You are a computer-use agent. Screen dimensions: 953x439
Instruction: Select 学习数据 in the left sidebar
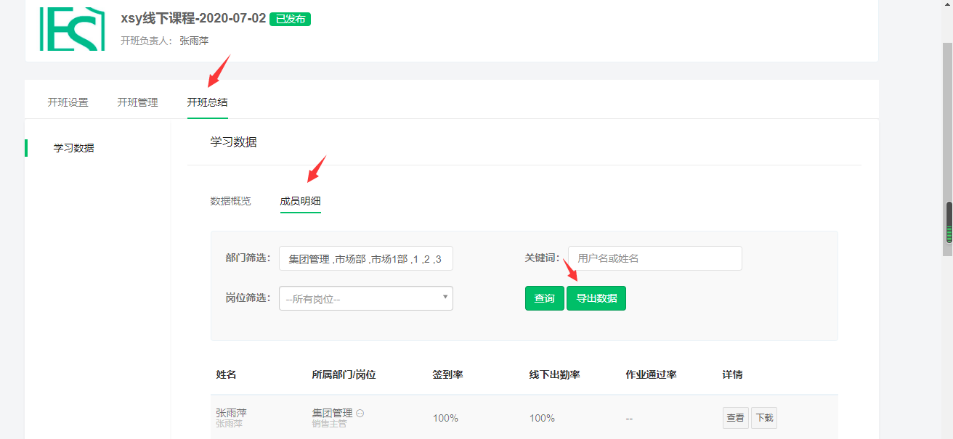[73, 148]
